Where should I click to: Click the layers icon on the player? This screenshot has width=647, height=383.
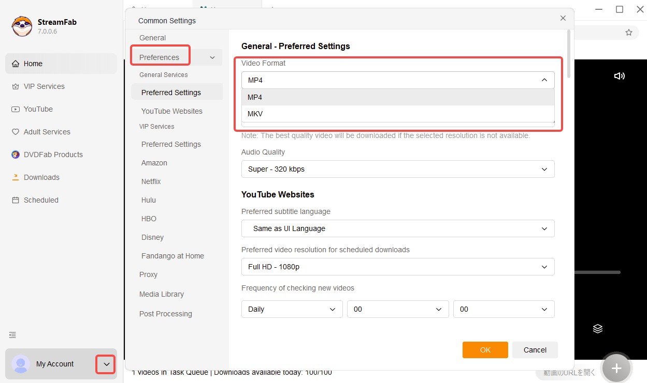click(x=597, y=328)
